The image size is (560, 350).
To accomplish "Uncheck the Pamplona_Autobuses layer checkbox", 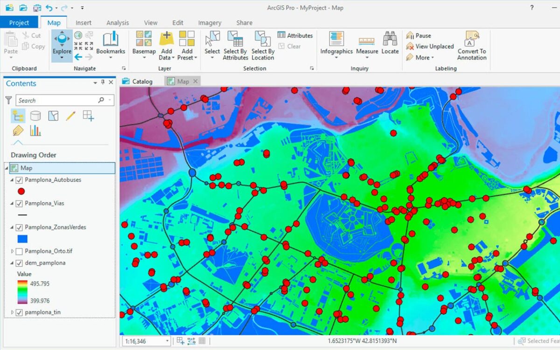I will pyautogui.click(x=19, y=180).
